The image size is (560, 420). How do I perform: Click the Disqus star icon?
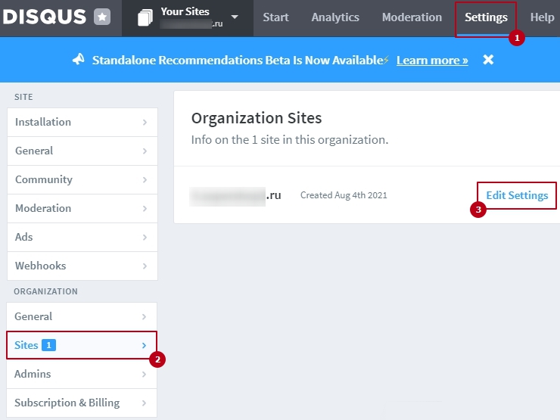(x=102, y=17)
